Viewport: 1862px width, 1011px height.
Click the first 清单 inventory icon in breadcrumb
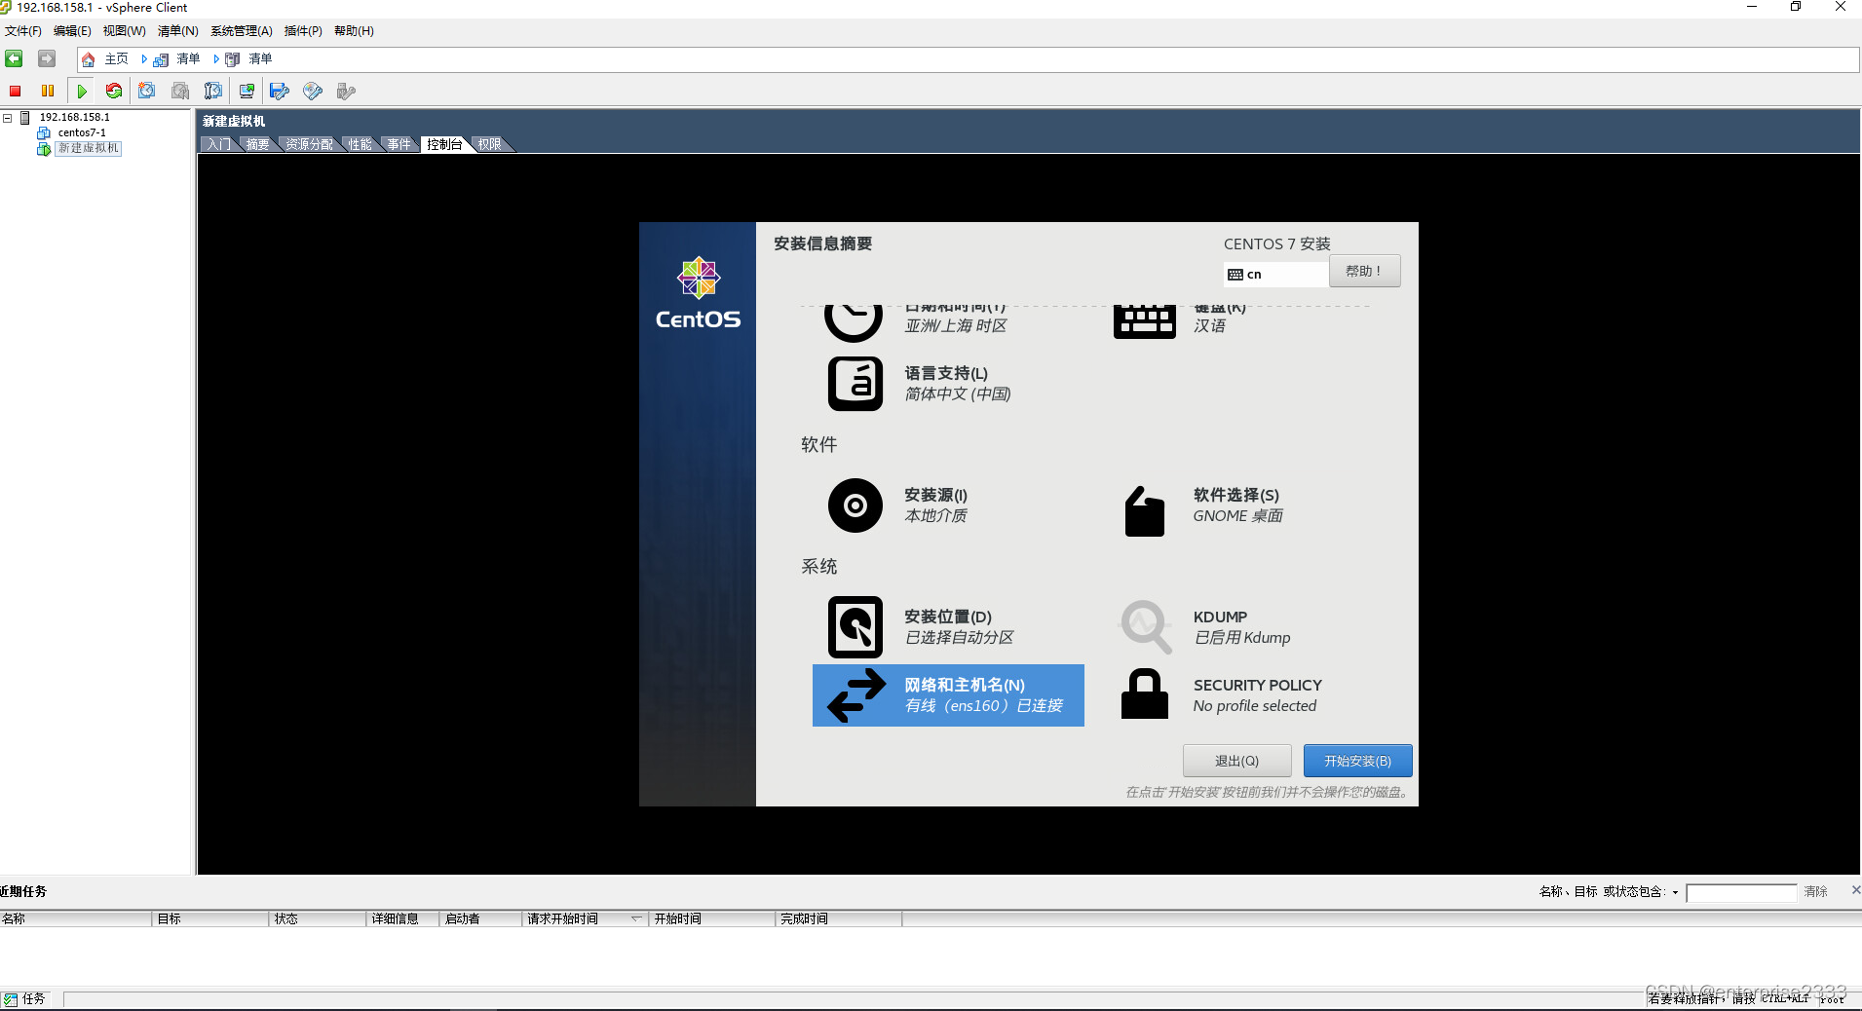(161, 59)
